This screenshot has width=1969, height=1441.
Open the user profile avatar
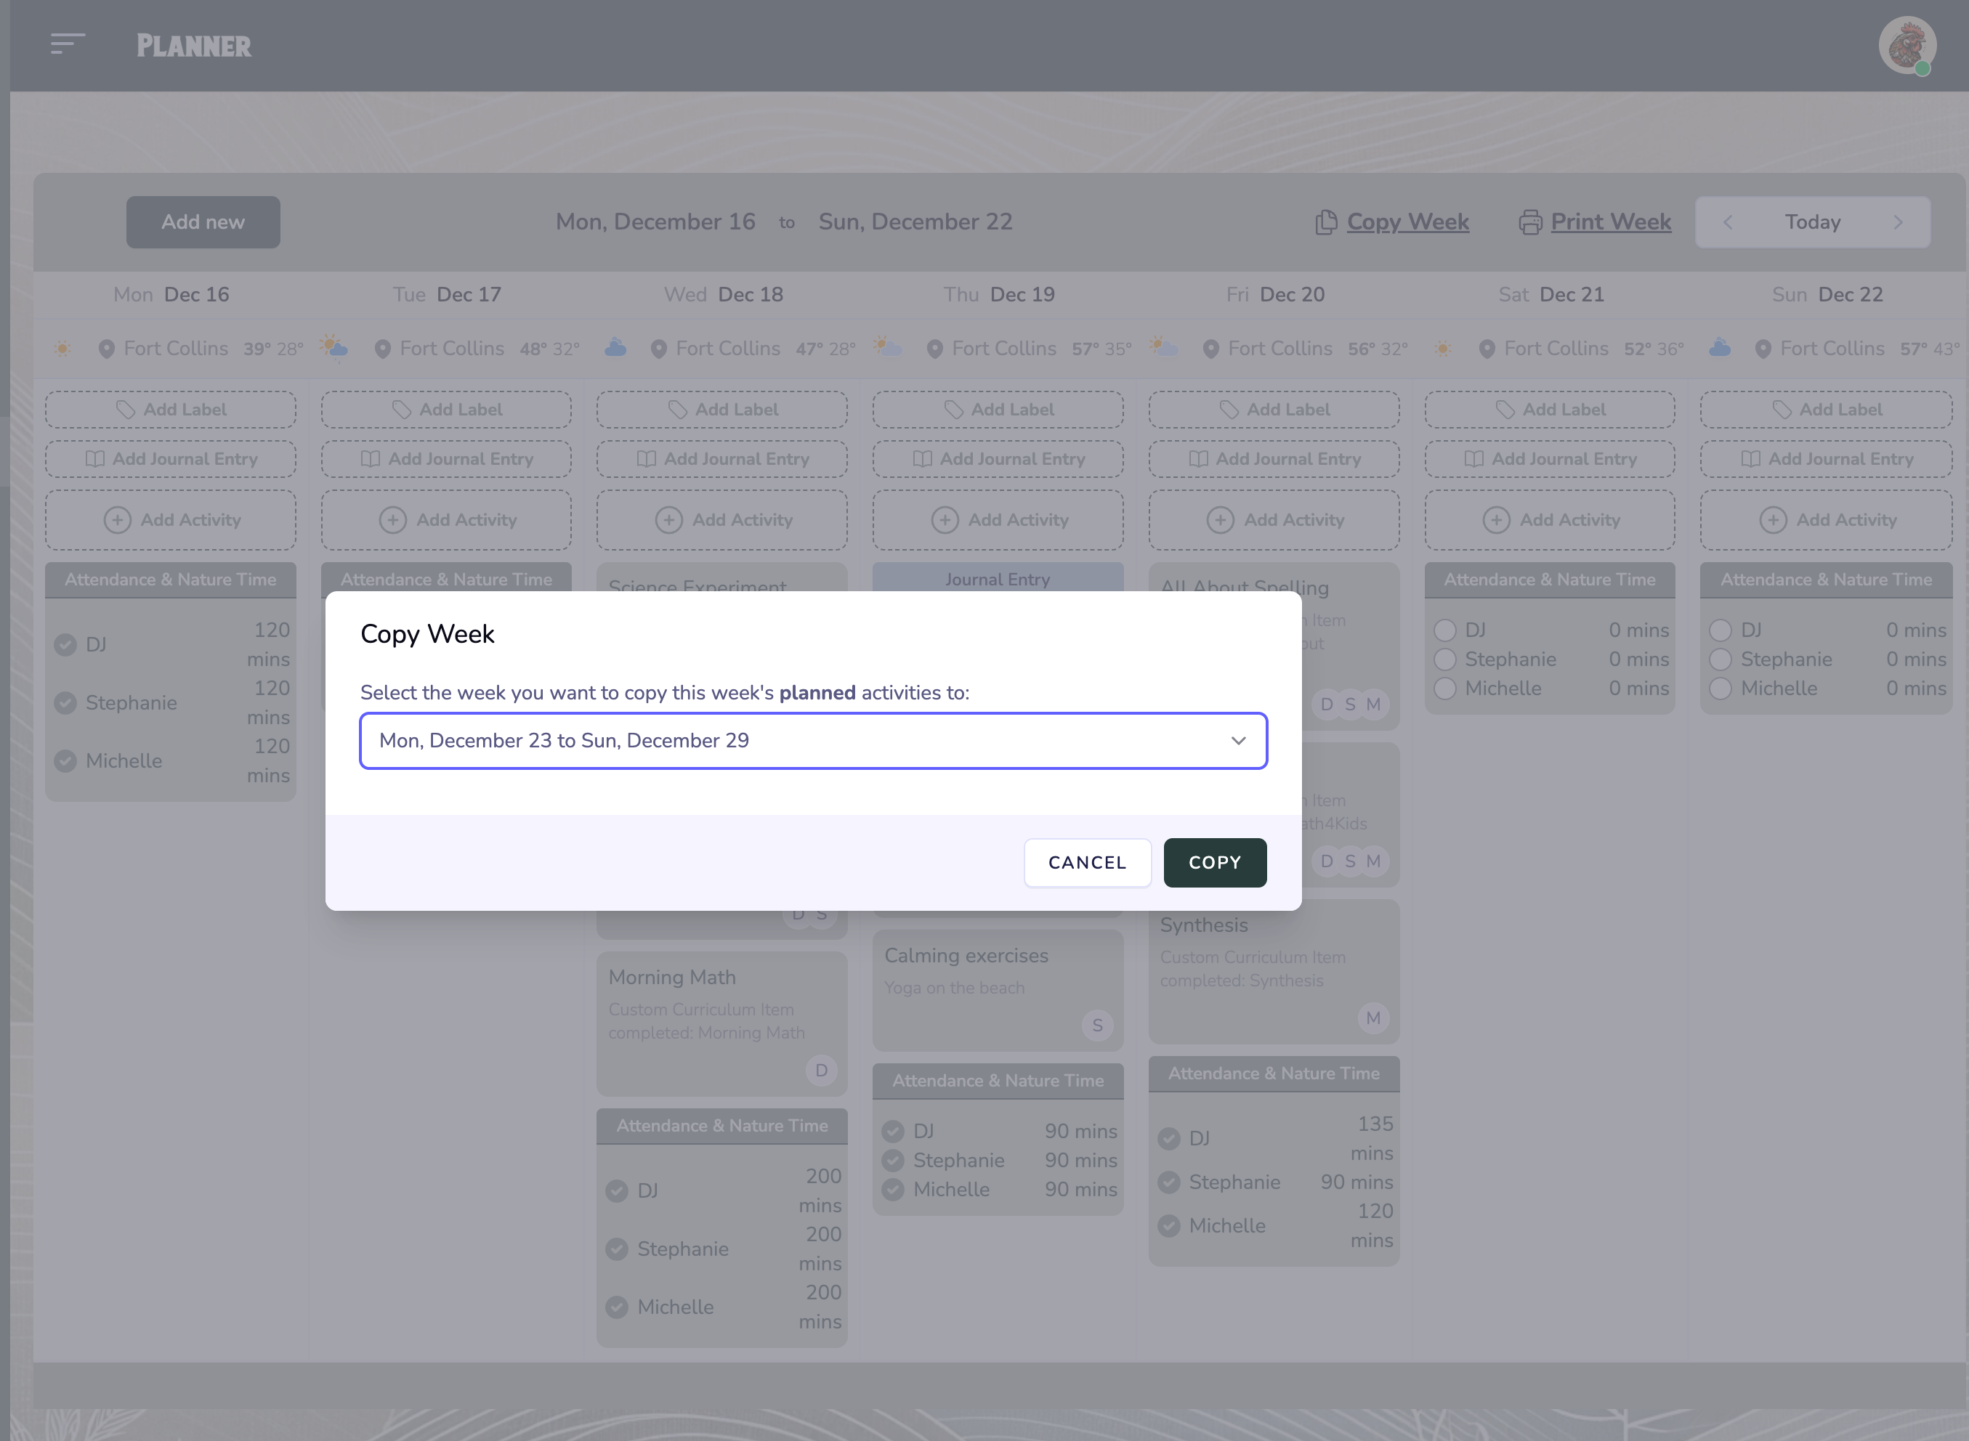[1907, 45]
